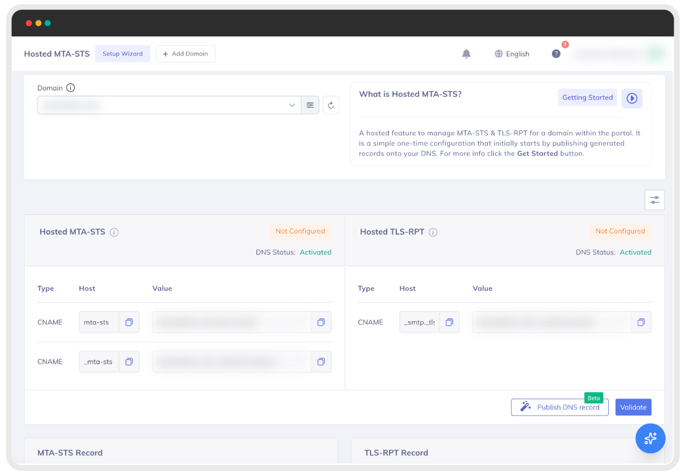Click the mta-sts host field

(99, 322)
